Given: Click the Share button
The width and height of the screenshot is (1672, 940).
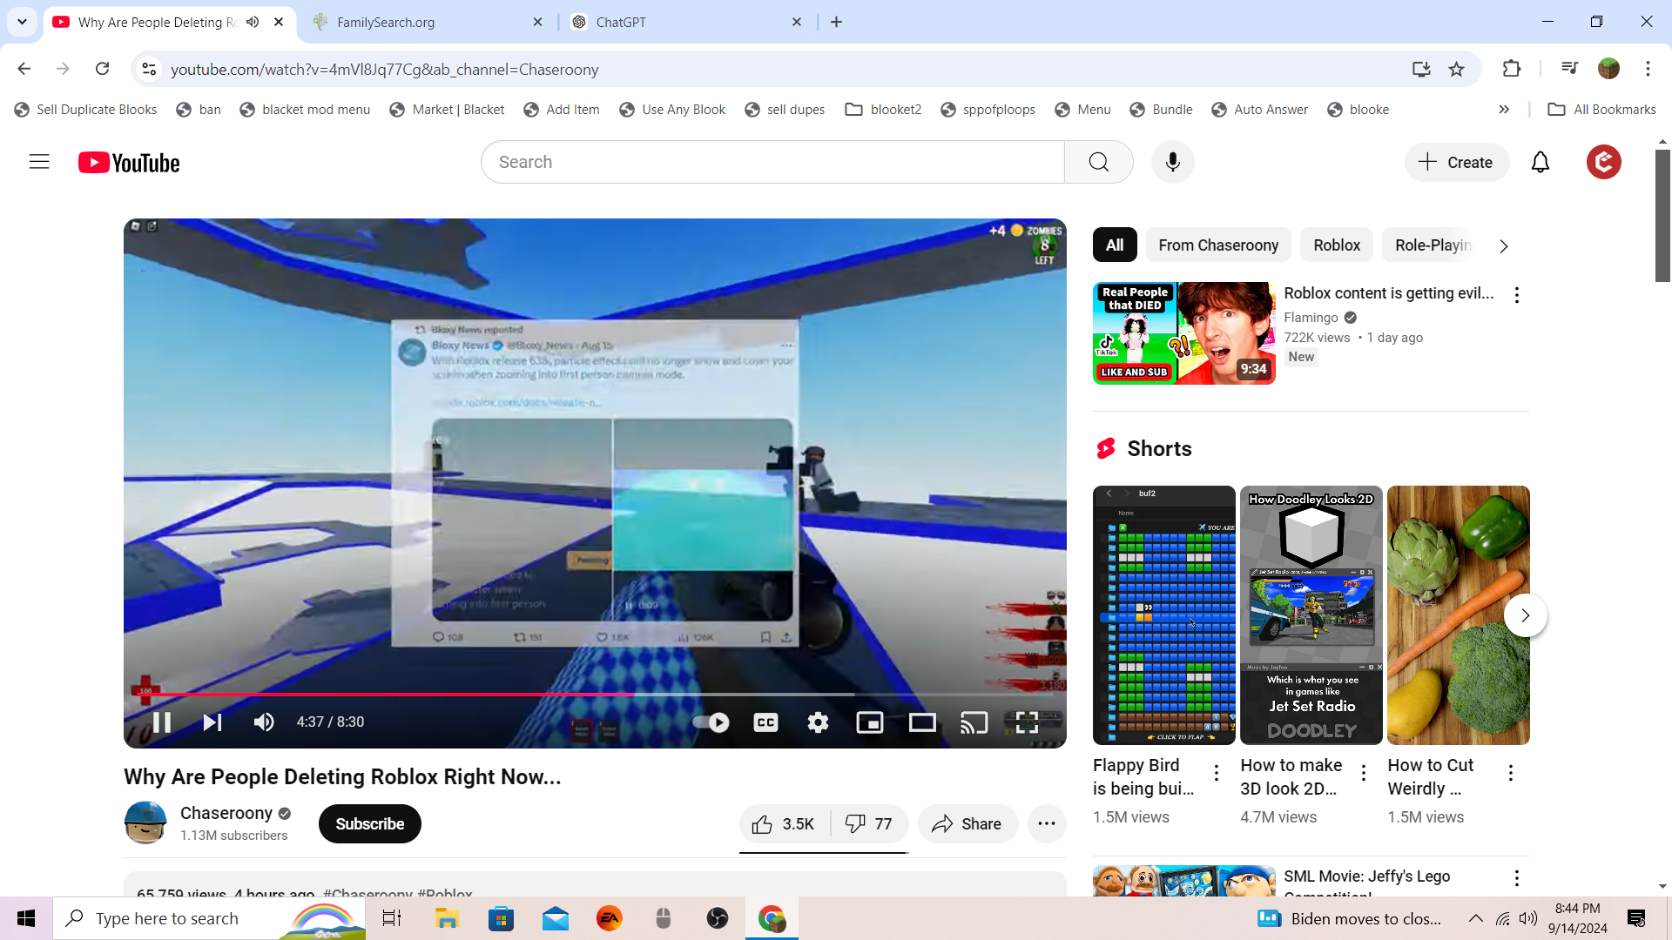Looking at the screenshot, I should point(967,824).
